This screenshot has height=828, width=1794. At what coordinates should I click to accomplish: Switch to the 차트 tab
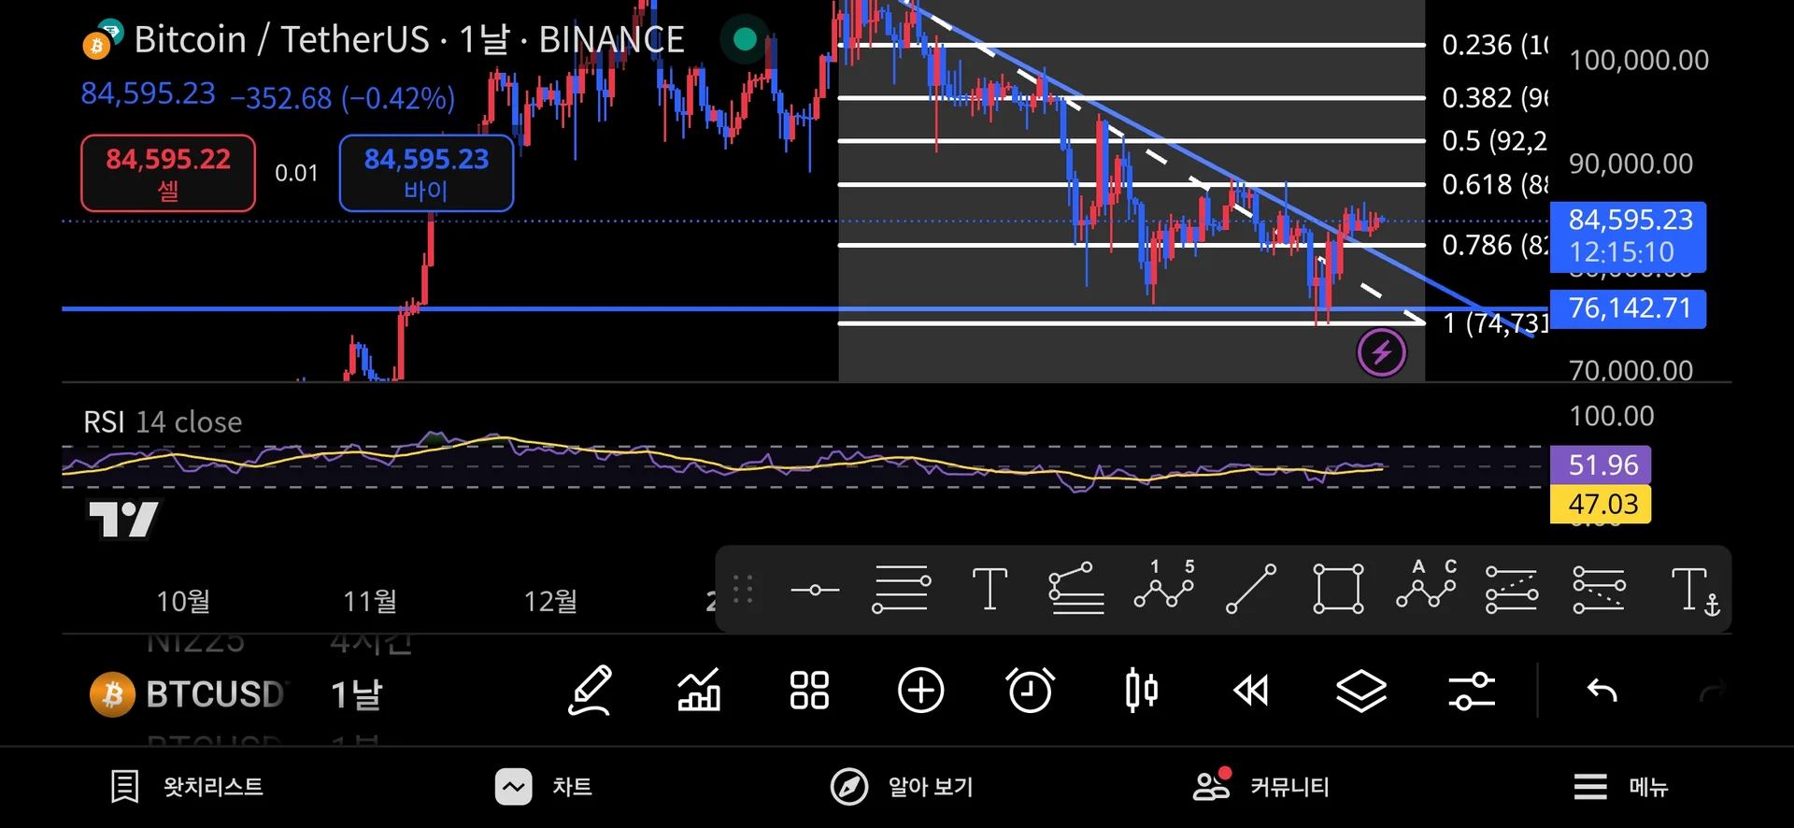(x=544, y=787)
